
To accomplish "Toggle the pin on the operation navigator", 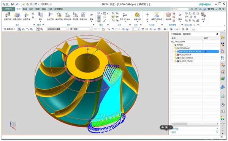I will [217, 34].
